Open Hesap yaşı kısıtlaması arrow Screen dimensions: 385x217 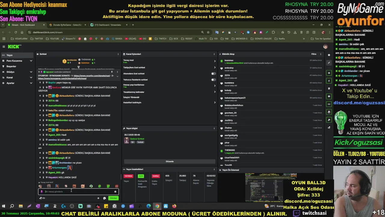pyautogui.click(x=215, y=86)
